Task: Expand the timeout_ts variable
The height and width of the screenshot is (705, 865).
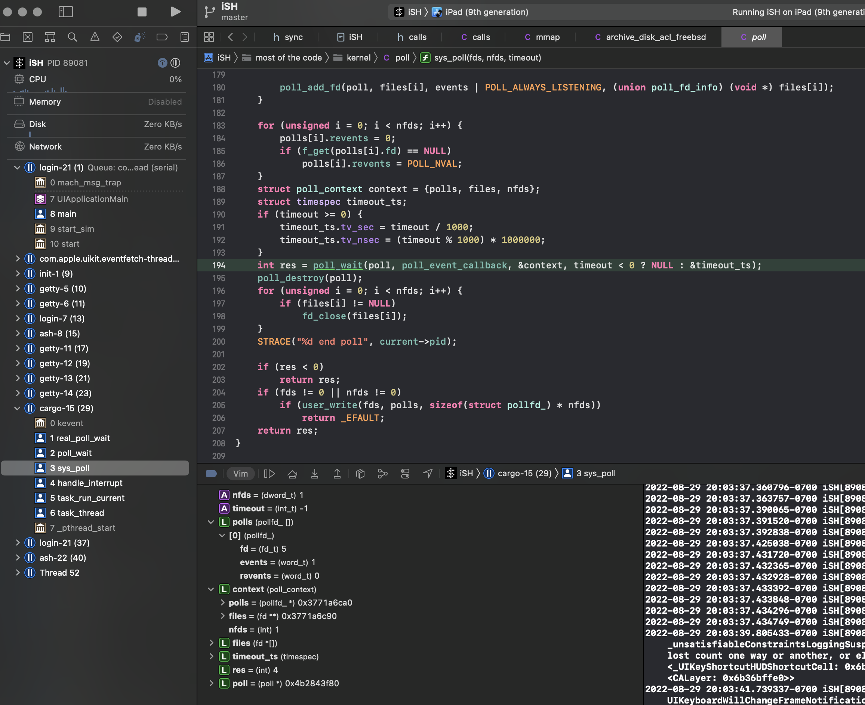Action: [x=211, y=656]
